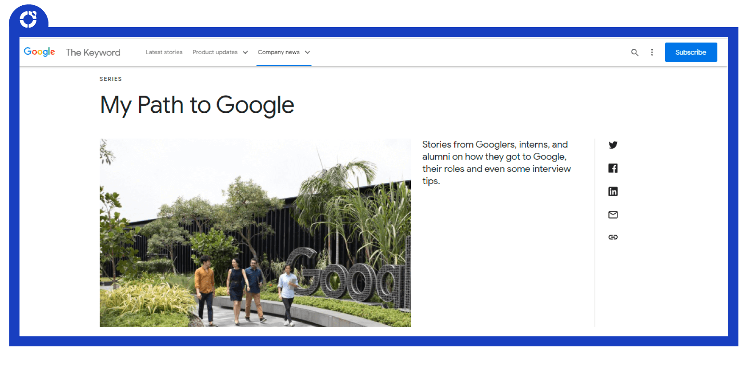The height and width of the screenshot is (373, 747).
Task: Click the circular blue logo badge at top-left
Action: 28,19
